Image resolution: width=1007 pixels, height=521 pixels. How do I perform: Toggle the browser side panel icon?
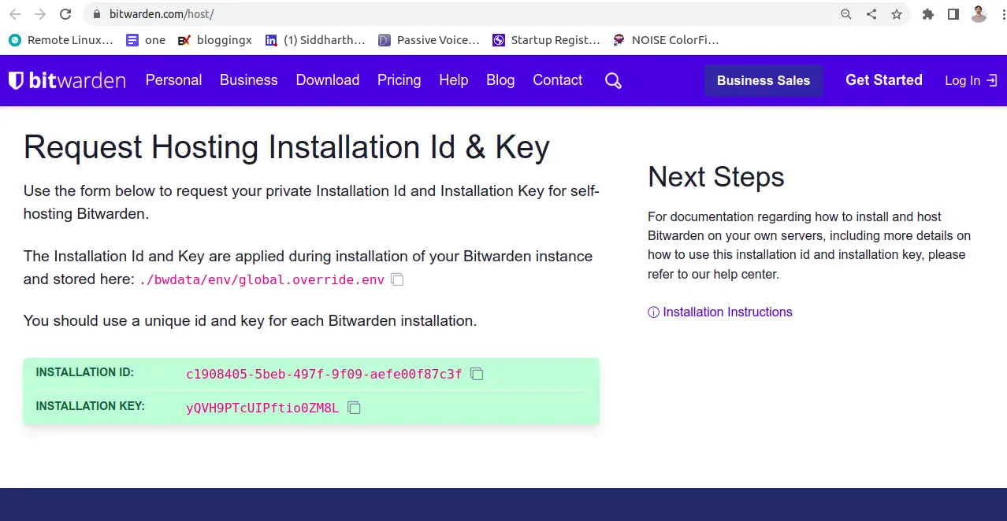pos(953,14)
